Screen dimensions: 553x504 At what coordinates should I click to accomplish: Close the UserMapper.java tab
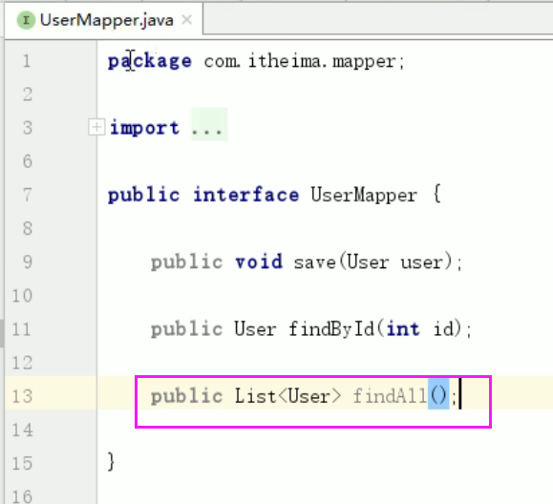[186, 20]
